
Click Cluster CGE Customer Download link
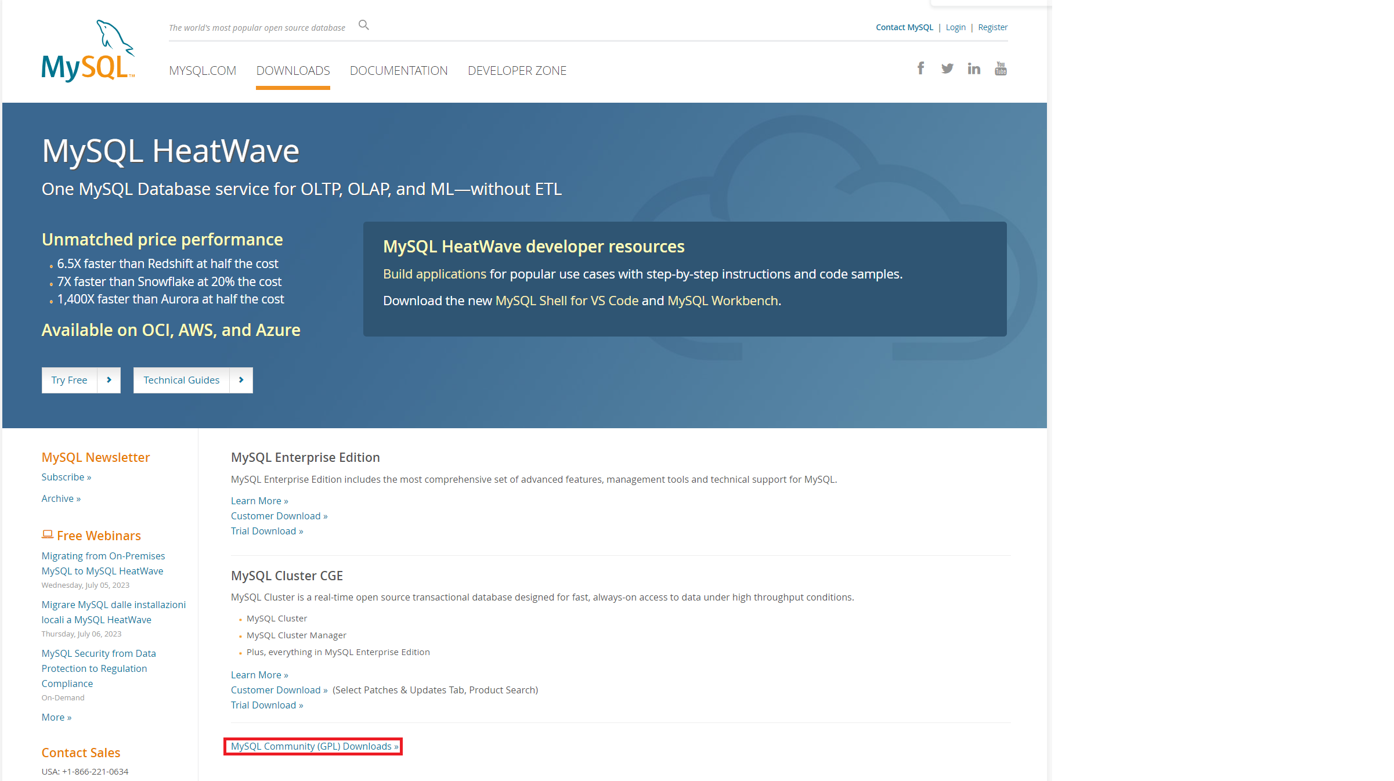tap(279, 690)
